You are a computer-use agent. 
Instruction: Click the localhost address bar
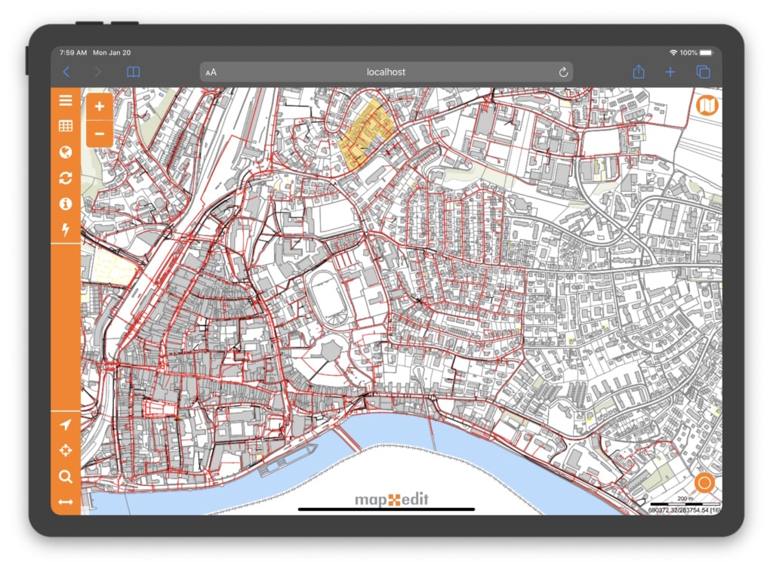pyautogui.click(x=386, y=72)
